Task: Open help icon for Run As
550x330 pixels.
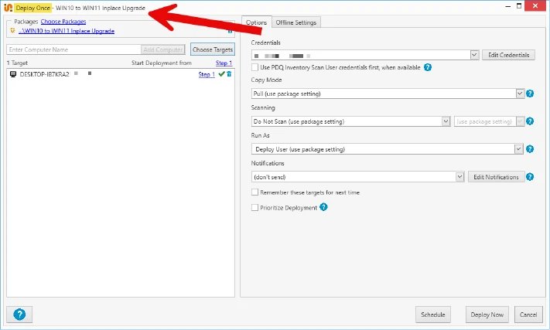Action: 530,149
